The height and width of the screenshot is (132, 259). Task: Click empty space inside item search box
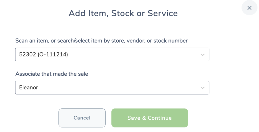pyautogui.click(x=132, y=54)
